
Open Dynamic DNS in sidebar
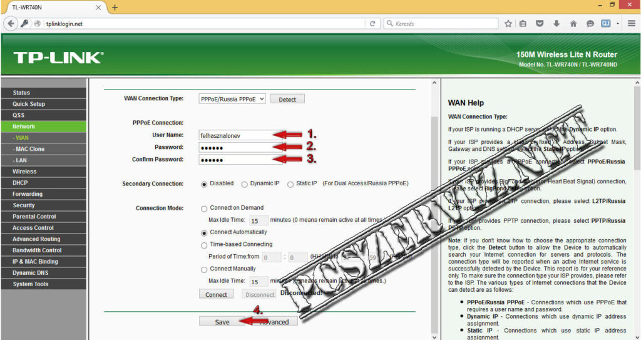click(44, 273)
